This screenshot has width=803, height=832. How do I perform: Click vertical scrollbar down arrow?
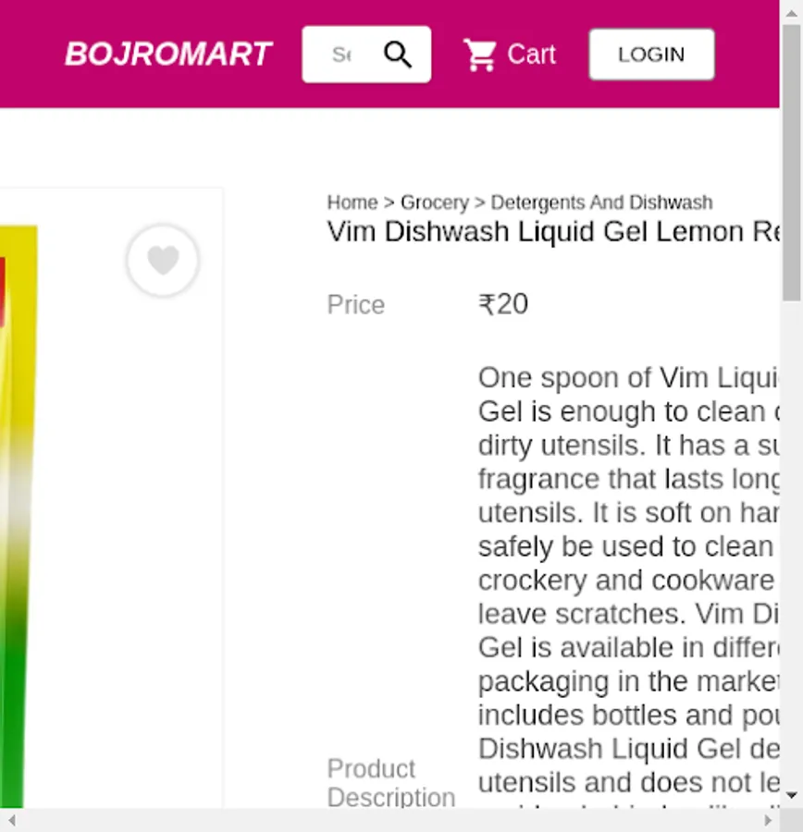click(x=791, y=795)
